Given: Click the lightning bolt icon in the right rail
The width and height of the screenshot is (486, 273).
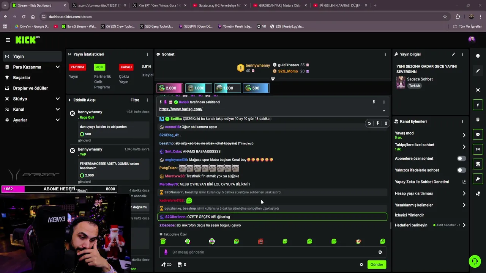Looking at the screenshot, I should 478,105.
